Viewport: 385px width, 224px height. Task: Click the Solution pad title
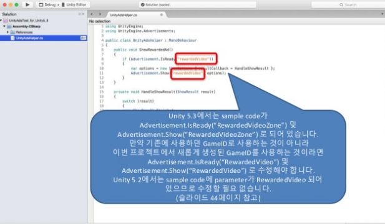click(x=9, y=14)
